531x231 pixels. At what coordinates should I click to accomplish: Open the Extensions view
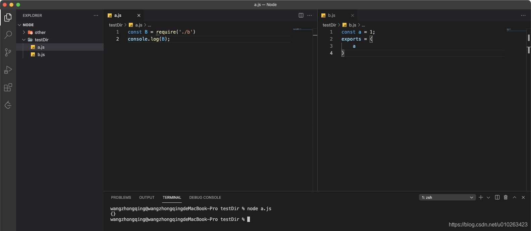8,87
